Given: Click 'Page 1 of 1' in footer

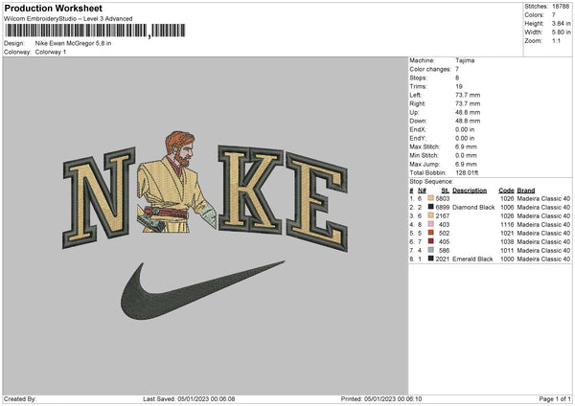Looking at the screenshot, I should click(555, 399).
